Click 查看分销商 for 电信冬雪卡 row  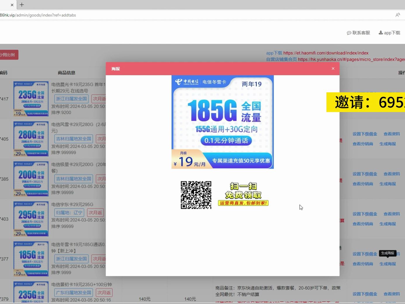coord(363,264)
